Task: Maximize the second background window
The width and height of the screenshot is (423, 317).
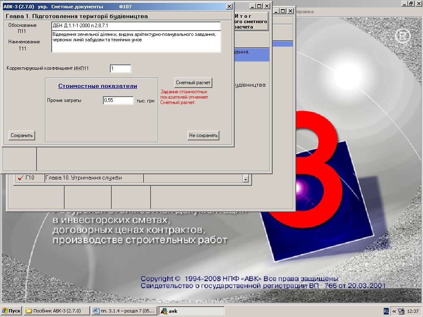Action: click(x=259, y=6)
